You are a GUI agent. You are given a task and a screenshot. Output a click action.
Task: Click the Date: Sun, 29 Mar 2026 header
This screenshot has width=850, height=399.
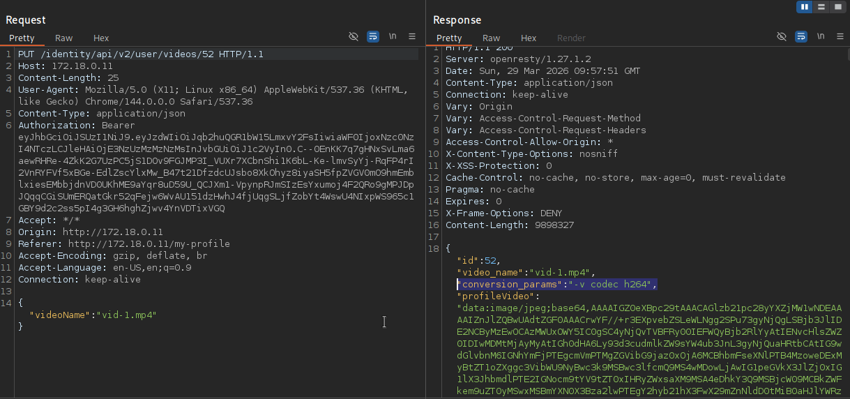(543, 71)
